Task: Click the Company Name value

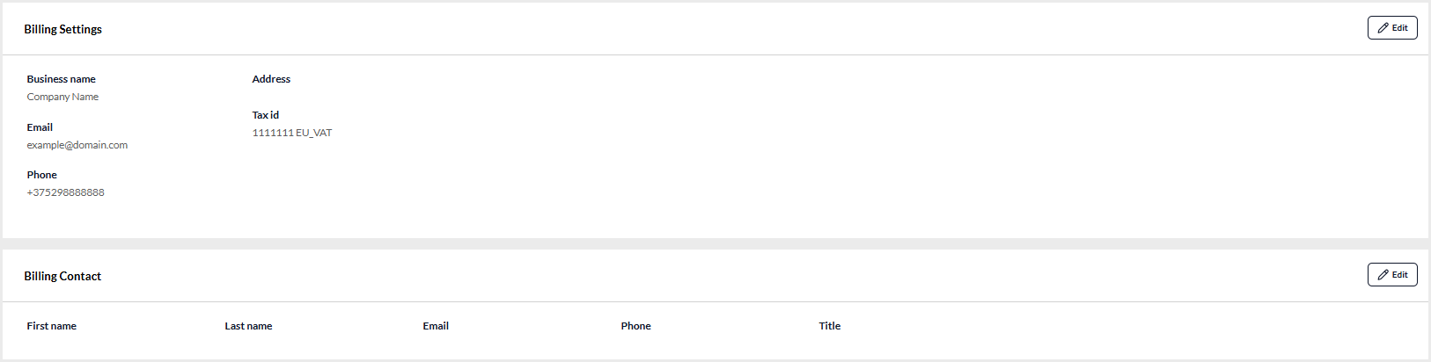Action: (62, 97)
